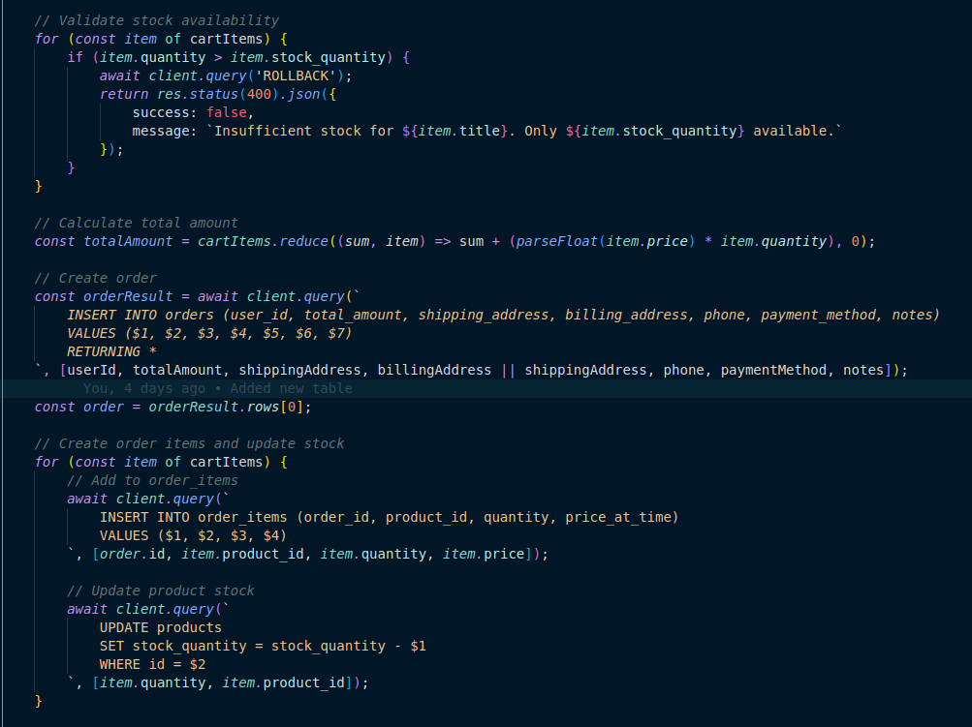972x727 pixels.
Task: Click 'INSERT INTO orders' SQL statement
Action: [140, 315]
